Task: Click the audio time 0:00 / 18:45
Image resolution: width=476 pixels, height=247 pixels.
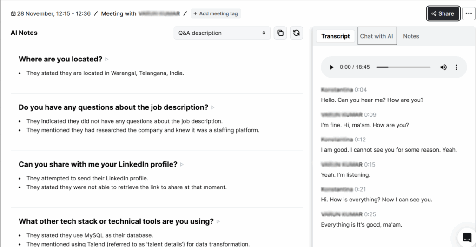Action: pyautogui.click(x=355, y=67)
